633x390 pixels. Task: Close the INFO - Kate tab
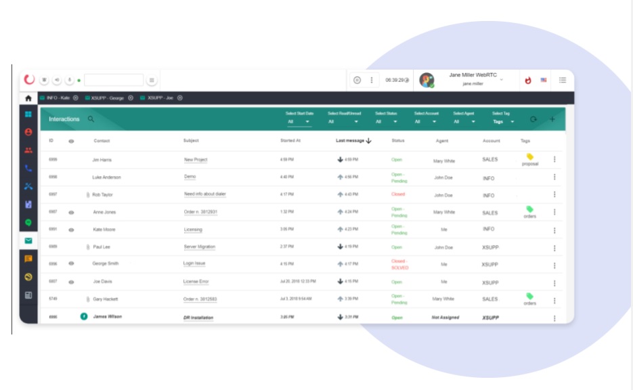tap(76, 98)
